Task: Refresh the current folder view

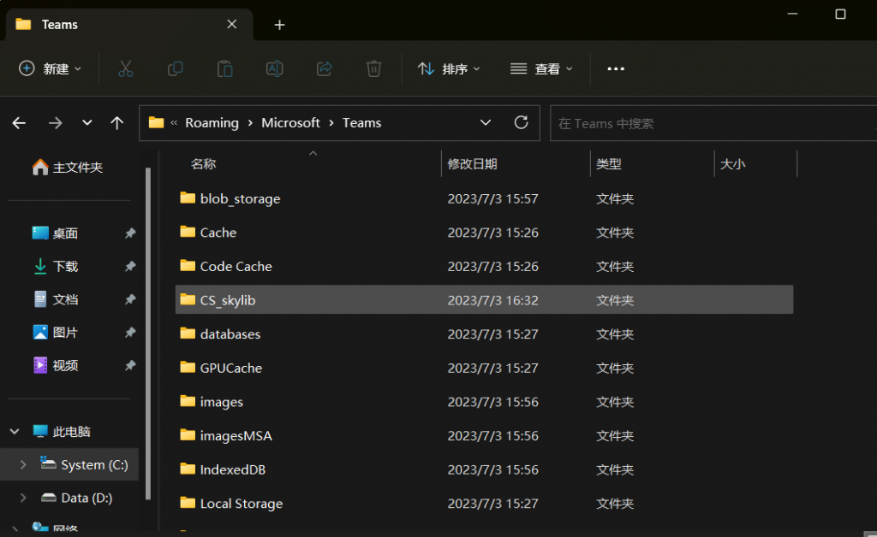Action: (522, 122)
